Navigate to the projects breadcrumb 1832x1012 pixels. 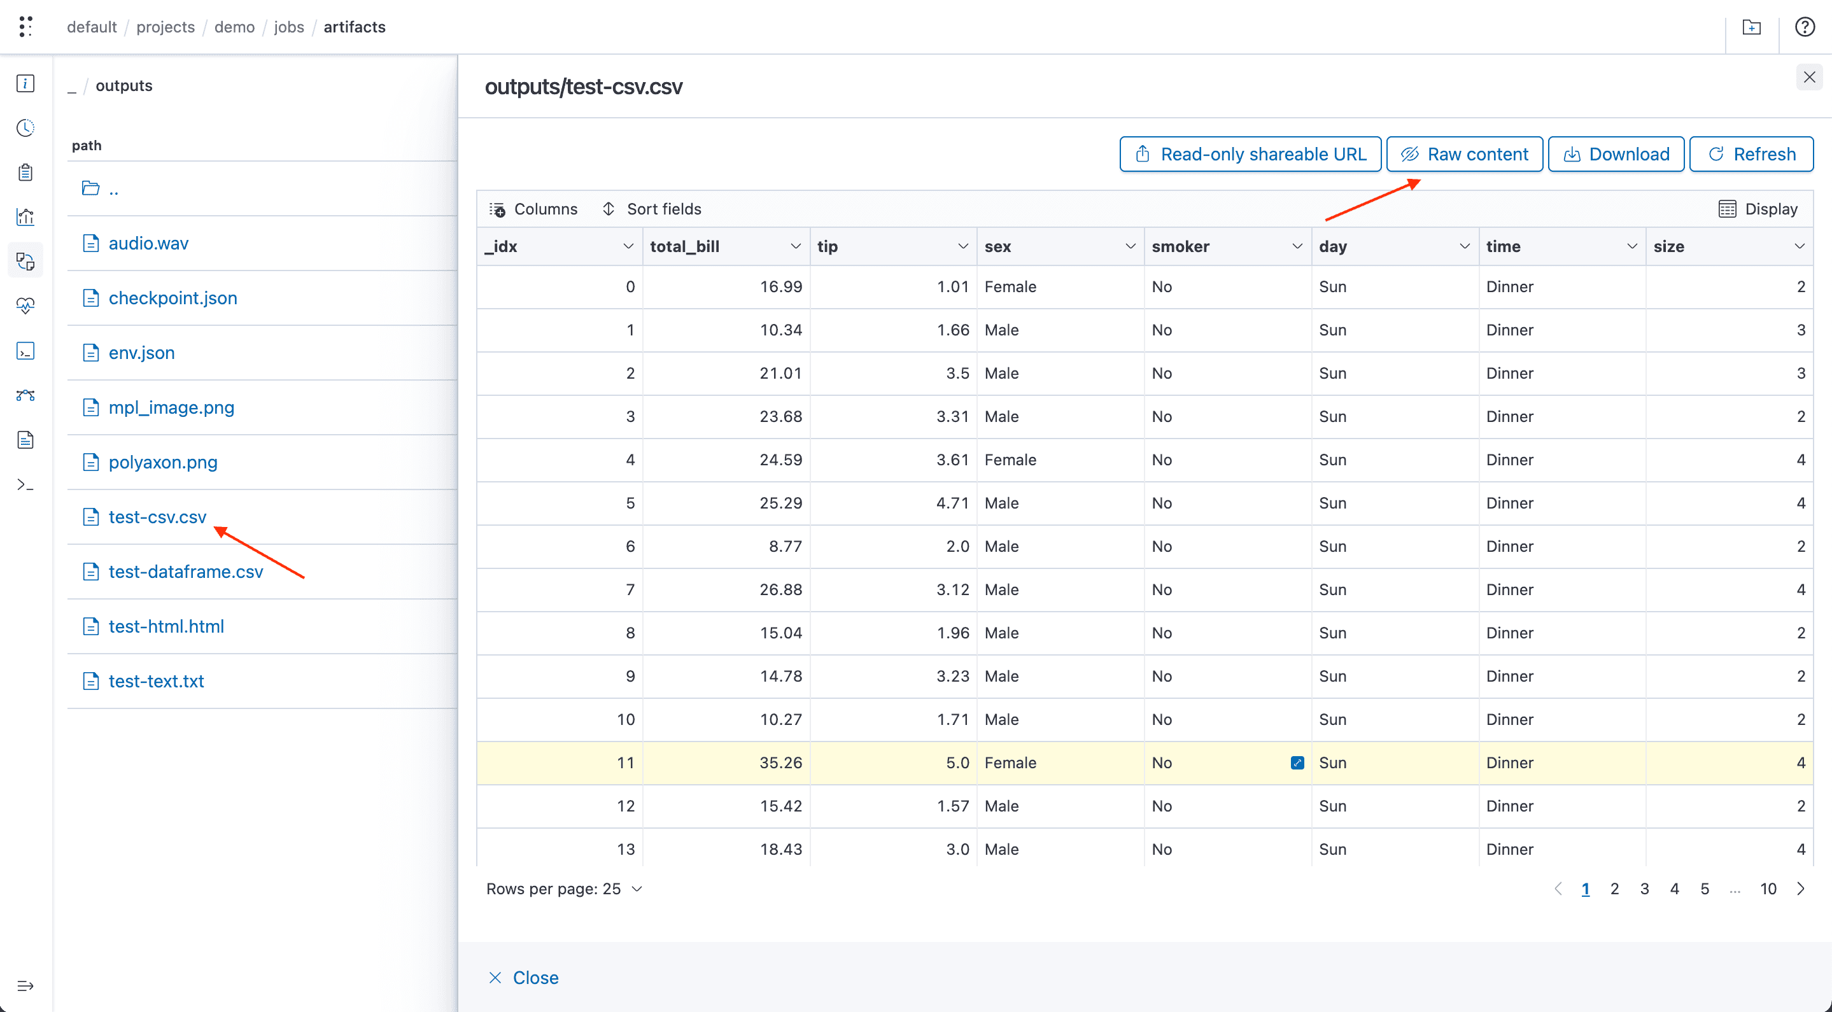165,27
